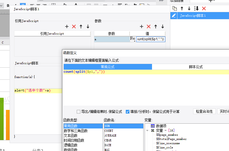Open formula type dropdown beside parameter a
Screen dimensions: 229x151
(133, 39)
